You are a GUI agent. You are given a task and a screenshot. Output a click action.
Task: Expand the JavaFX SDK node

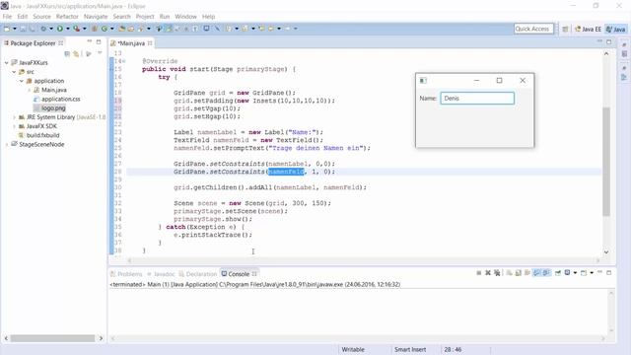pos(14,126)
